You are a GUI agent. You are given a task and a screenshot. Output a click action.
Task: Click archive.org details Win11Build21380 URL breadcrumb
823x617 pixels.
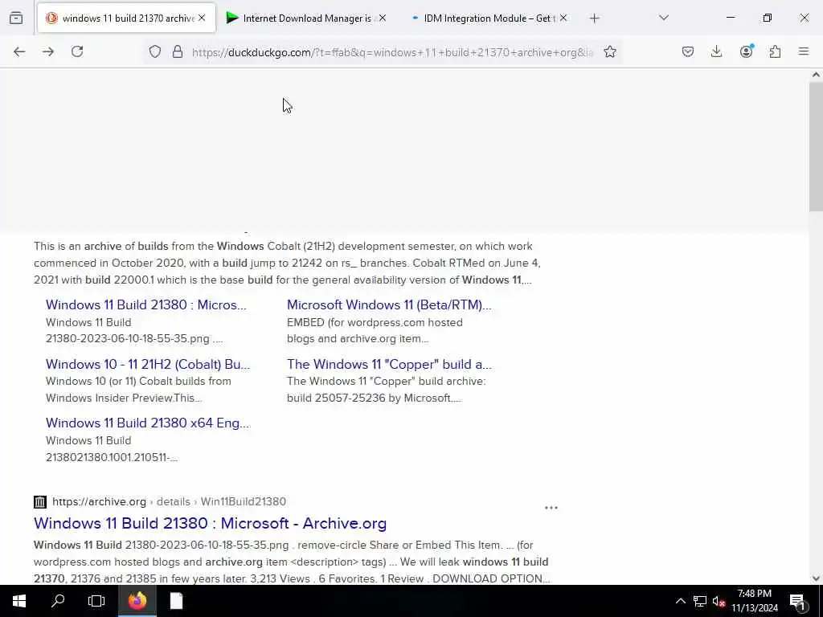pos(169,501)
